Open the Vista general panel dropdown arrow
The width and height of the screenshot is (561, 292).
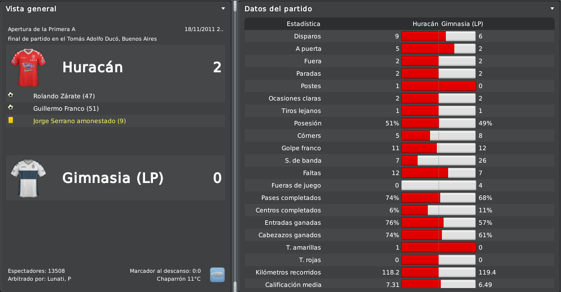pyautogui.click(x=223, y=8)
